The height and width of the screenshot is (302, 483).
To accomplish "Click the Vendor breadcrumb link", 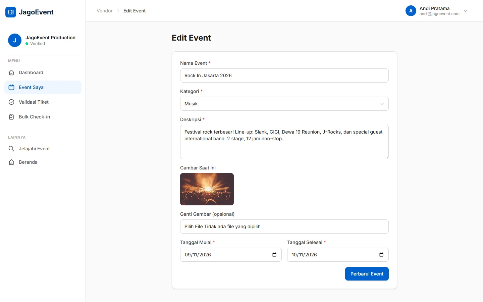I will pos(105,11).
